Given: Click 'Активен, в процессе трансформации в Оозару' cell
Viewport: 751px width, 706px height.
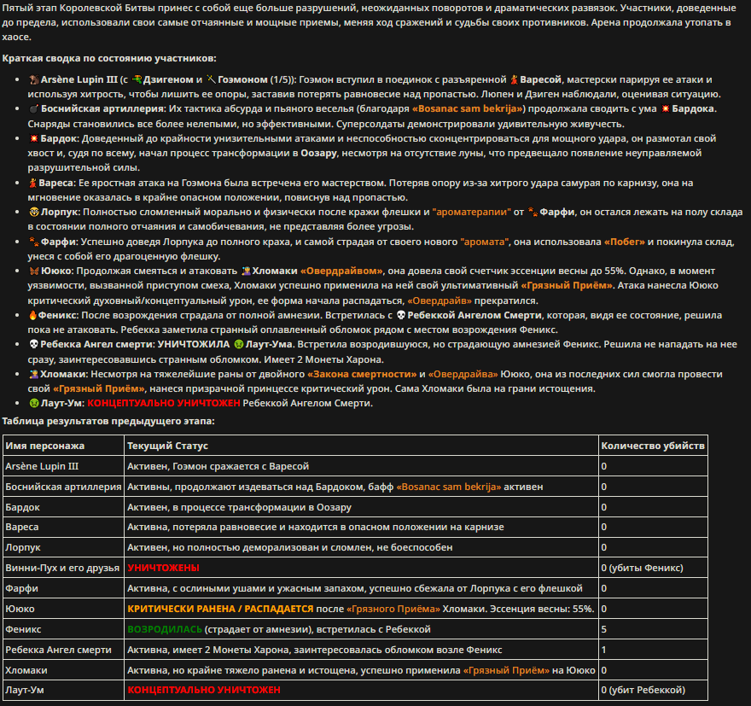Looking at the screenshot, I should point(361,507).
